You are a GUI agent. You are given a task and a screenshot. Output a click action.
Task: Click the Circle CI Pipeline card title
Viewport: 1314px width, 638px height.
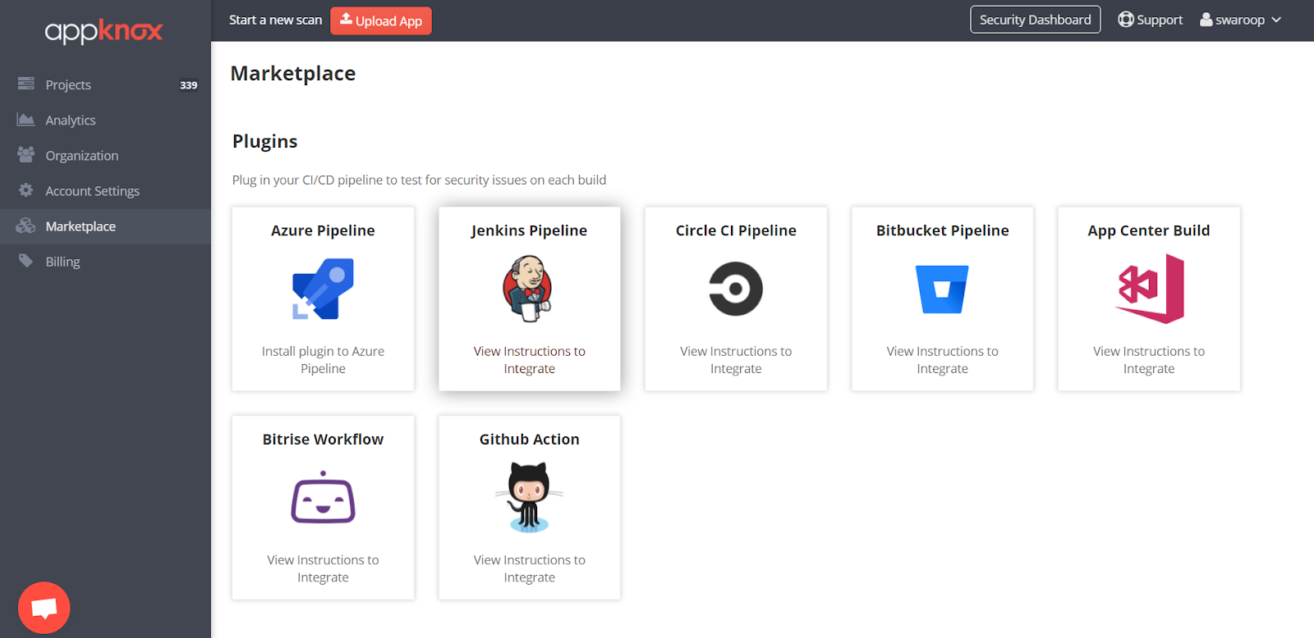click(736, 230)
